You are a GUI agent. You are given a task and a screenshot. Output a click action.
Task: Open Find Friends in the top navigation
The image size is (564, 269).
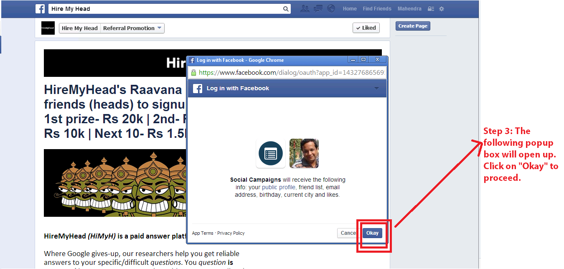(377, 9)
